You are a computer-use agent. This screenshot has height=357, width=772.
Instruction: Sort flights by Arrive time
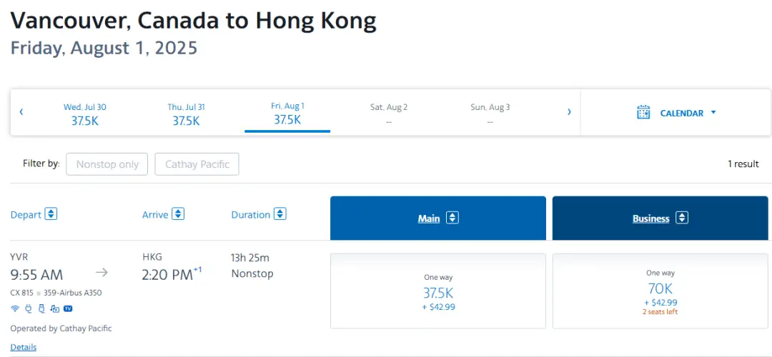[x=178, y=214]
